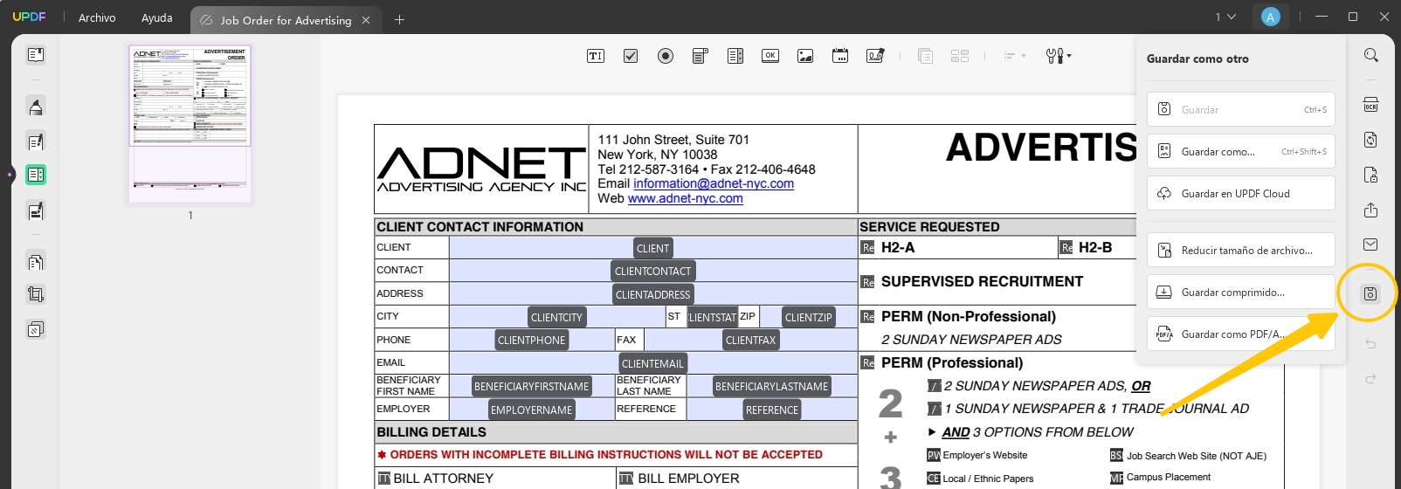Add a List Box field from toolbar
The image size is (1401, 489).
[735, 56]
